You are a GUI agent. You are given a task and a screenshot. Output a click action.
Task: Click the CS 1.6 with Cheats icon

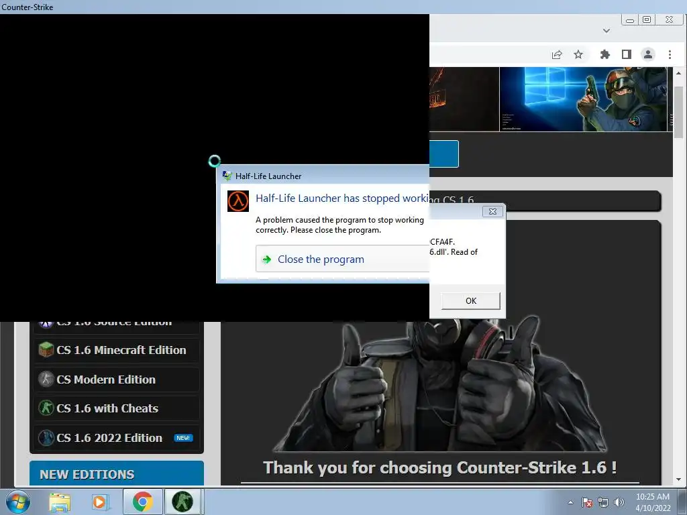click(46, 408)
